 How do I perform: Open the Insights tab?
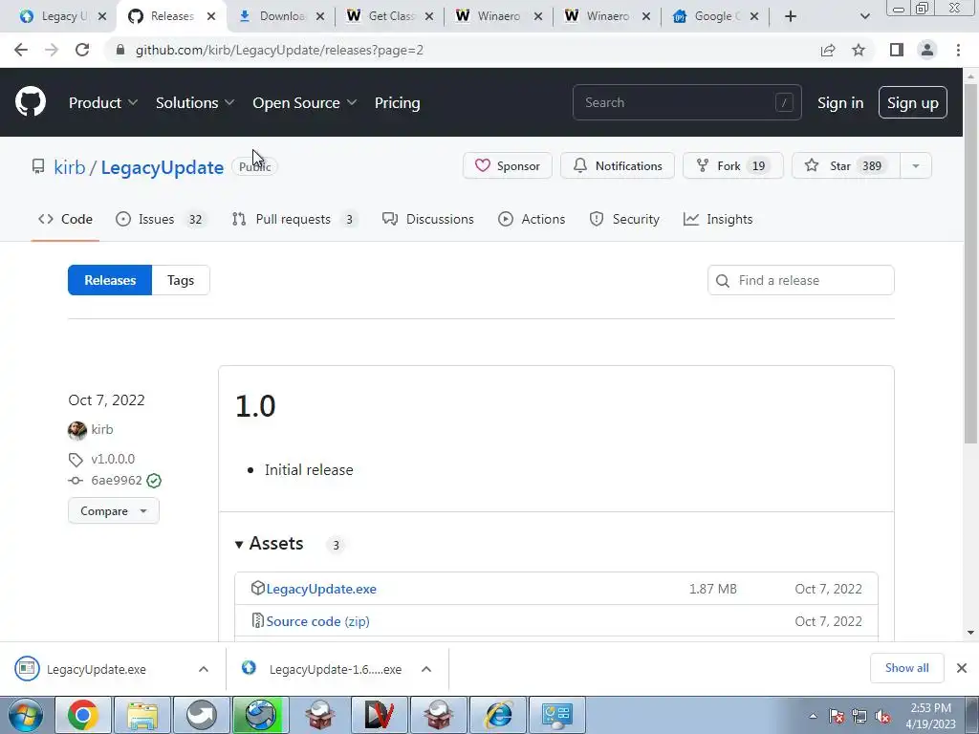(x=718, y=219)
